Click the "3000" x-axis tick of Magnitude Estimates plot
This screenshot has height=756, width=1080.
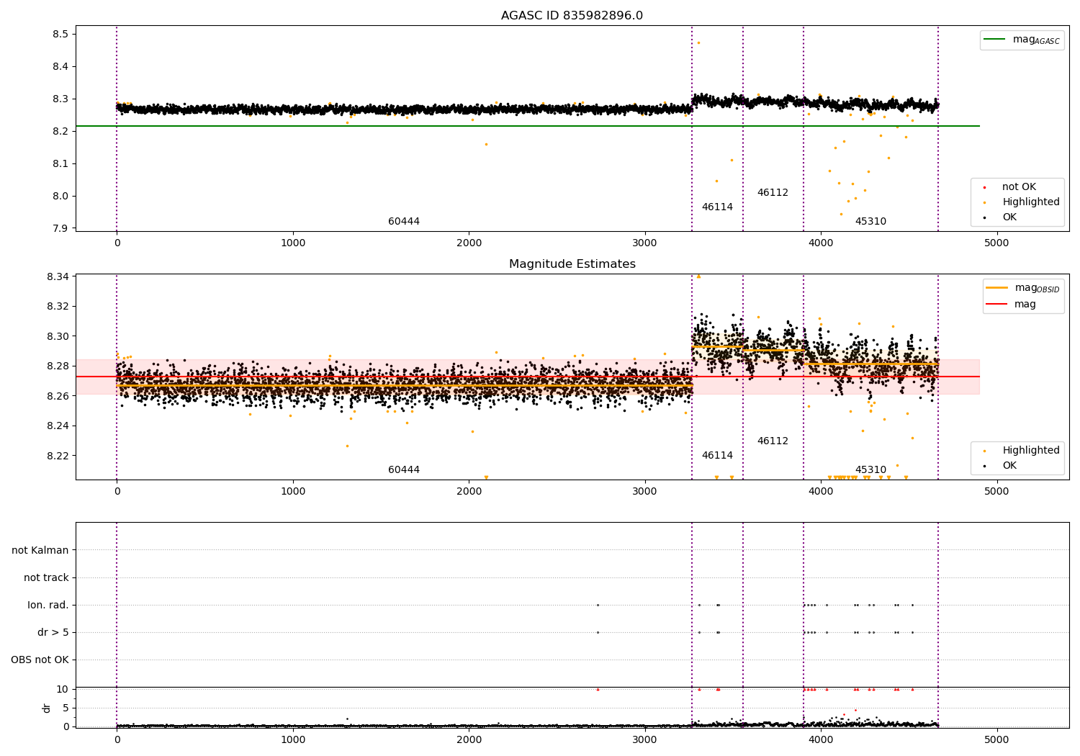click(644, 491)
